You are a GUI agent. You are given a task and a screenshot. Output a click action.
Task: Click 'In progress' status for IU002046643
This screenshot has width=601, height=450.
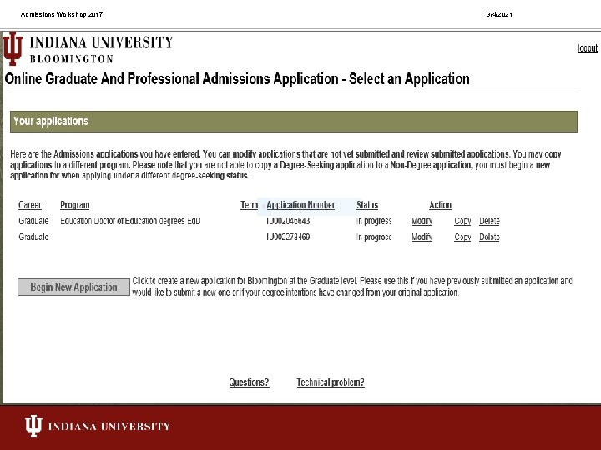pos(374,221)
